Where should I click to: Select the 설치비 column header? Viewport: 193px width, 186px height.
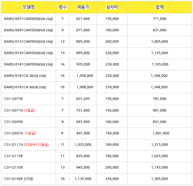(x=112, y=7)
